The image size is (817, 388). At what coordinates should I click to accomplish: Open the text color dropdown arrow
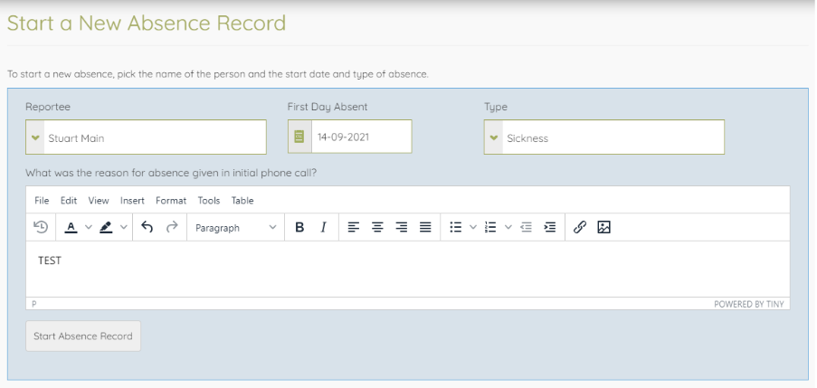point(88,227)
